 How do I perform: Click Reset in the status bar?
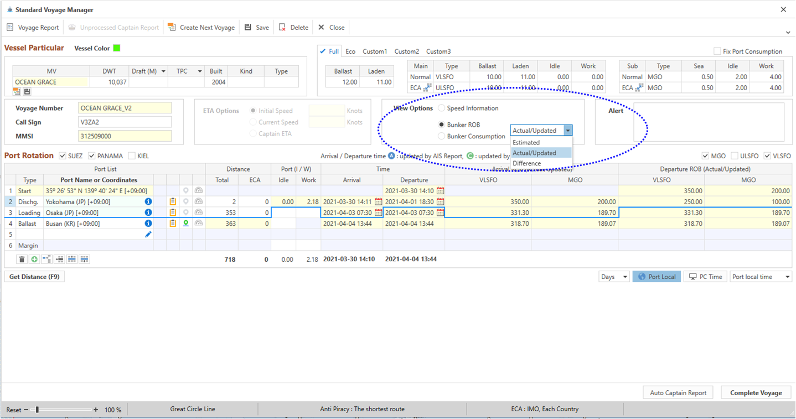click(14, 410)
